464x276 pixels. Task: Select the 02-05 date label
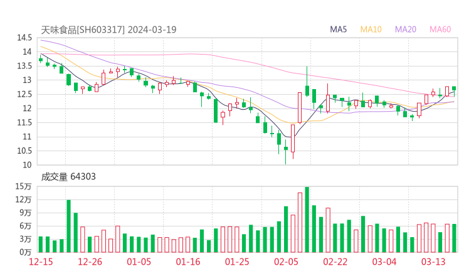click(286, 262)
